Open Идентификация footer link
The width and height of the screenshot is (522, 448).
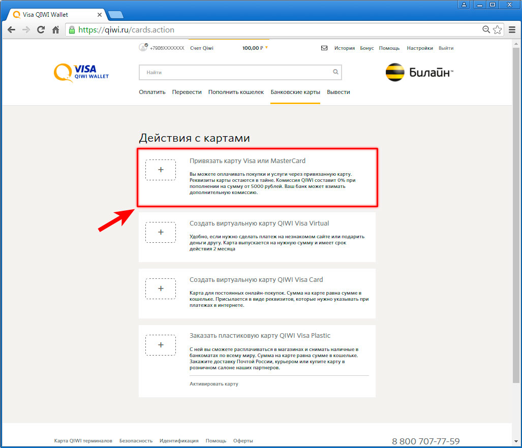(x=179, y=441)
